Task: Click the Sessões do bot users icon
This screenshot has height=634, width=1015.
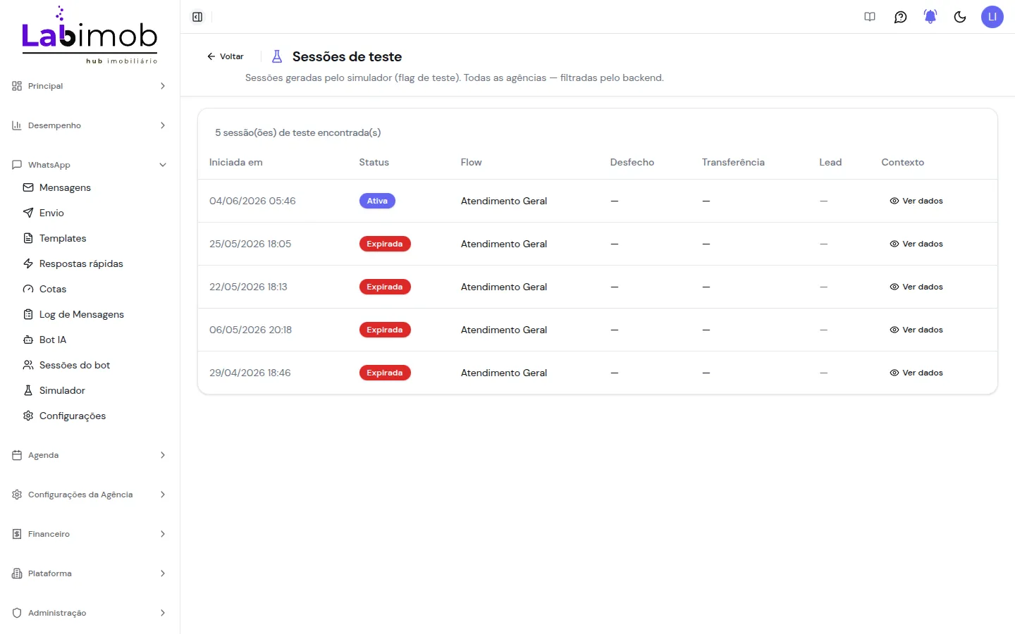Action: [28, 365]
